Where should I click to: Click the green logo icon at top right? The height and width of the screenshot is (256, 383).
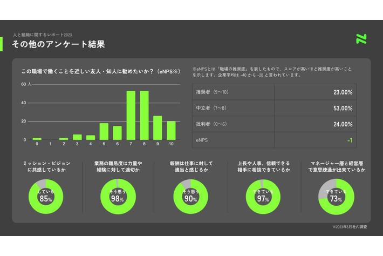coord(361,39)
